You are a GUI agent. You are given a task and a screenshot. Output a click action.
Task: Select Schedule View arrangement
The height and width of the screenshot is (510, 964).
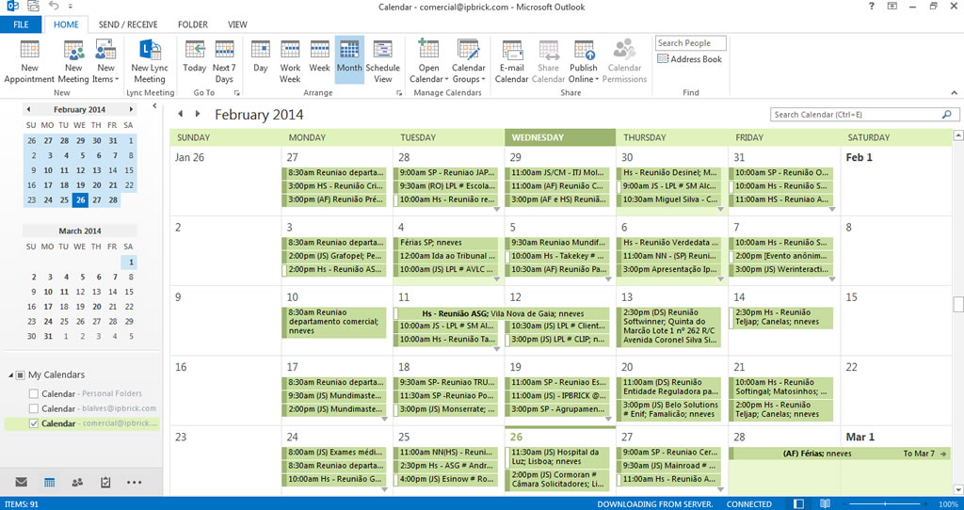tap(382, 61)
